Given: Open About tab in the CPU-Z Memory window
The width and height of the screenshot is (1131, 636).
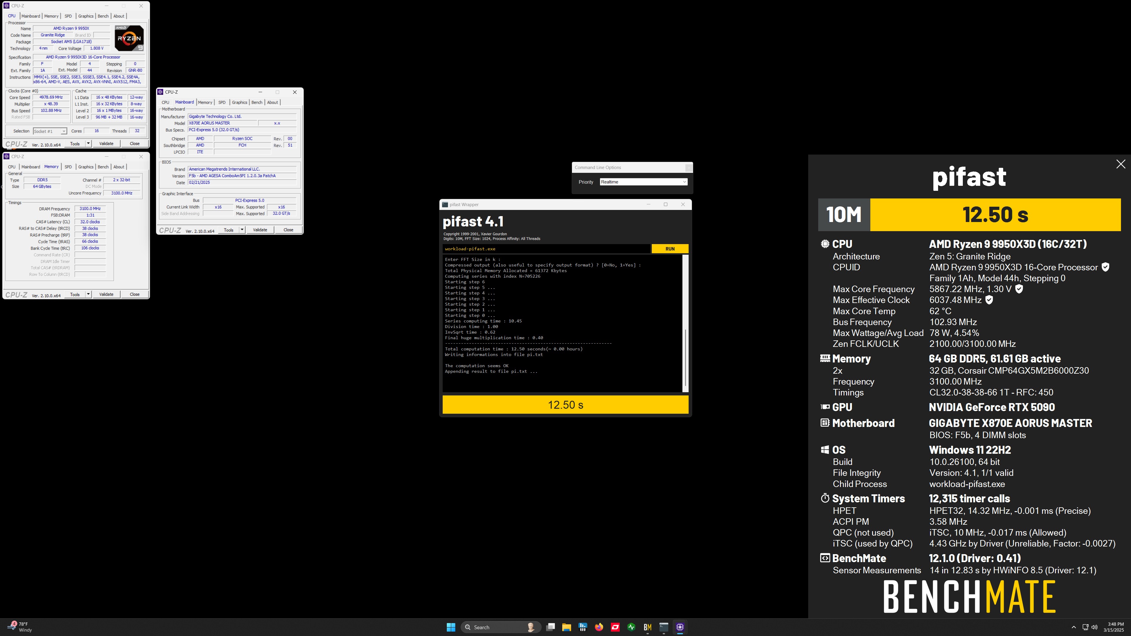Looking at the screenshot, I should click(x=118, y=167).
